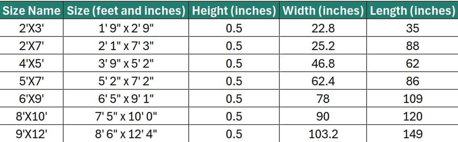Select the width value 22.8
This screenshot has height=142, width=458.
(323, 29)
